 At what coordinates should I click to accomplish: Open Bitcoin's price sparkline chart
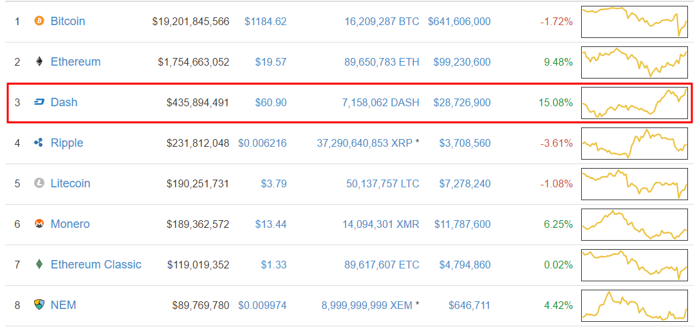(x=635, y=21)
